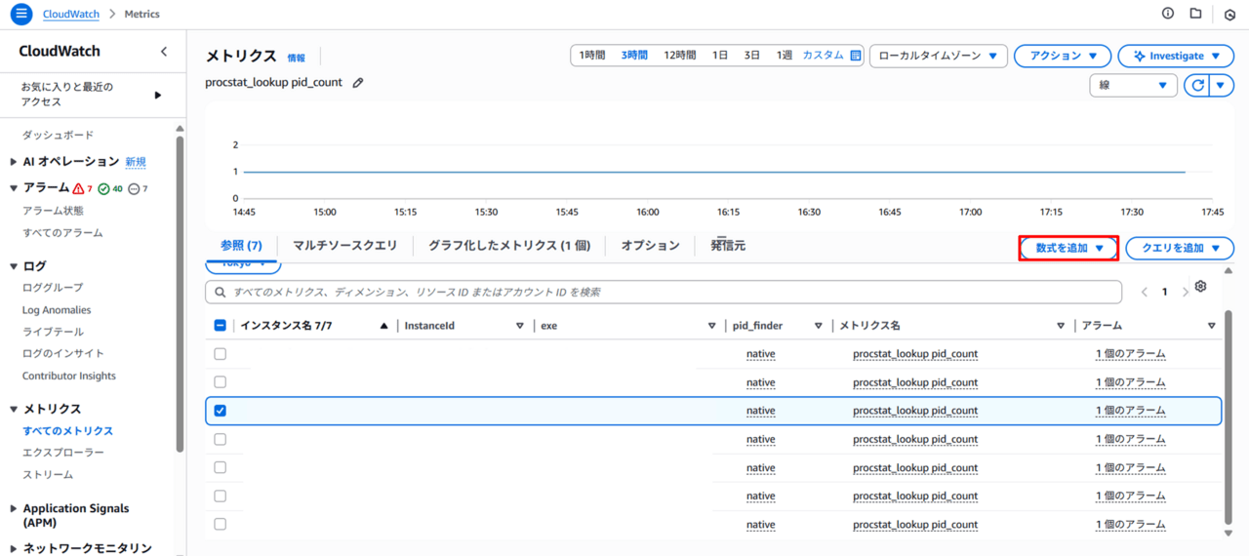This screenshot has width=1249, height=556.
Task: Switch to the 参照 (7) tab
Action: coord(241,246)
